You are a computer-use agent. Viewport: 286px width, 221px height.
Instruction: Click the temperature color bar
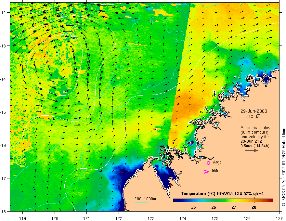point(223,201)
